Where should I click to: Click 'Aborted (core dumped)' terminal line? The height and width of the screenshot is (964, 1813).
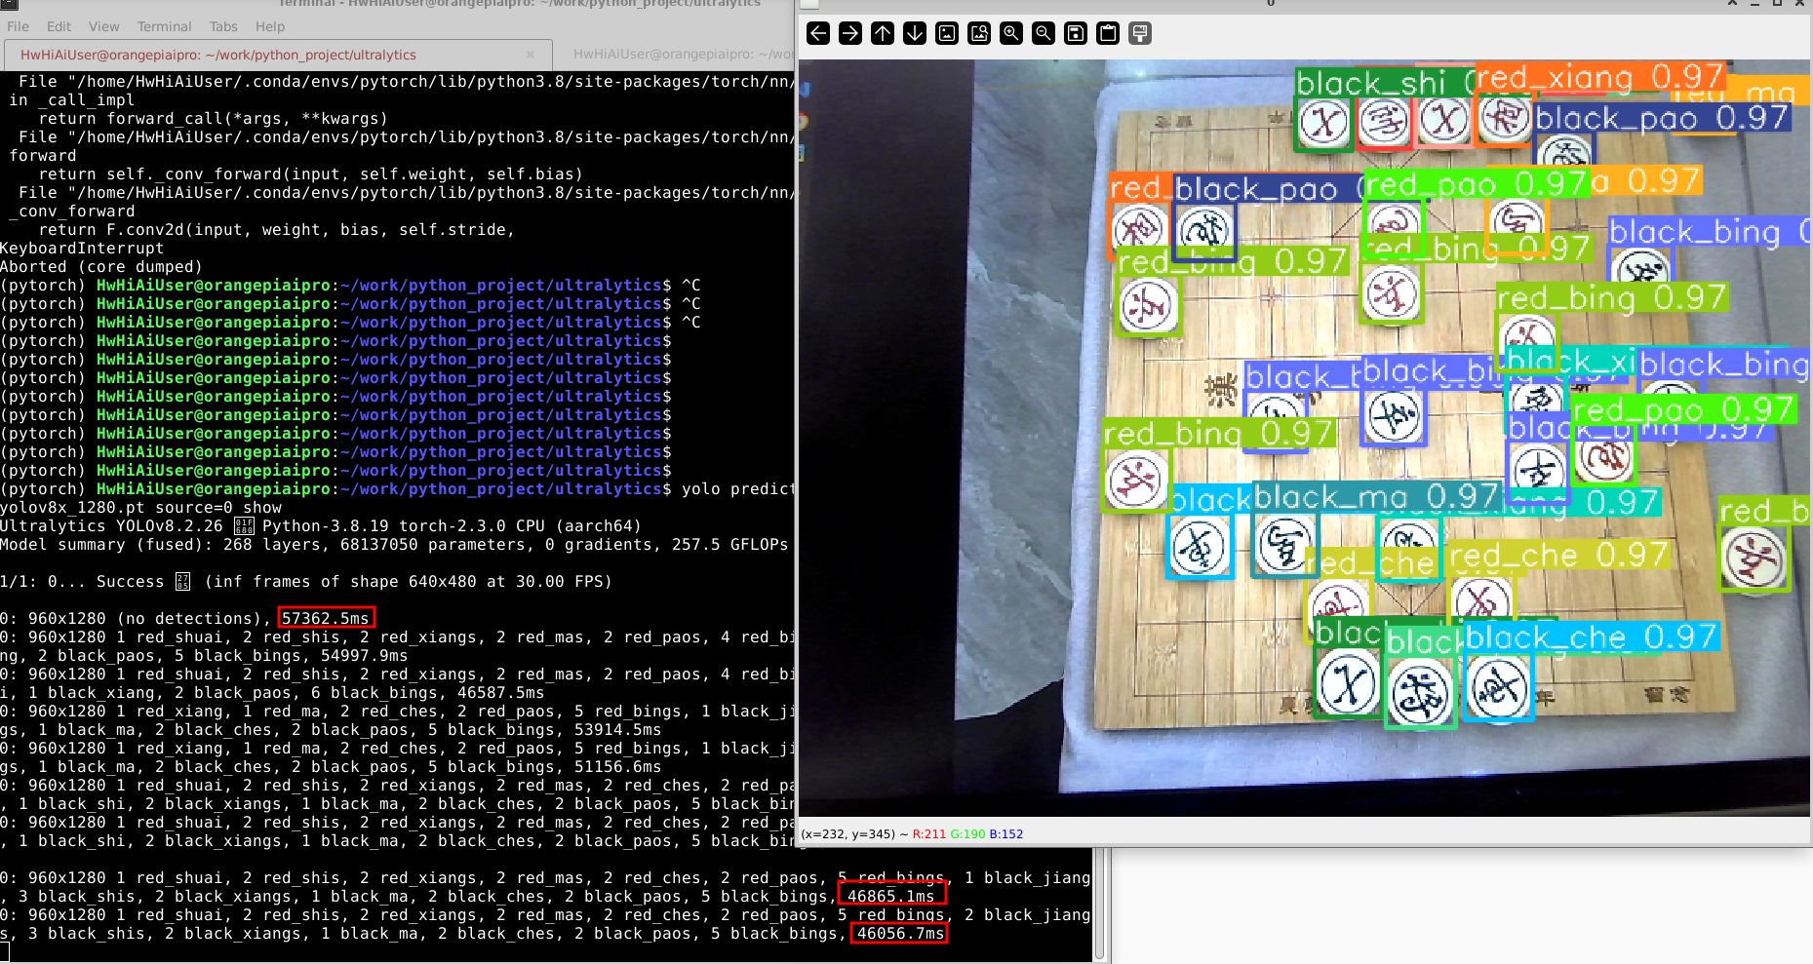(101, 267)
